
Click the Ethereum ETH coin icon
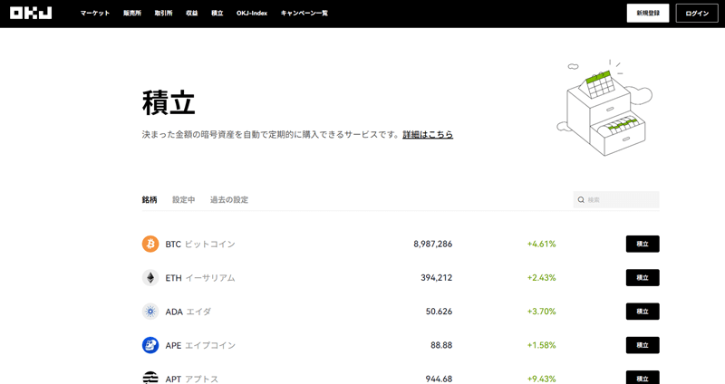tap(150, 278)
